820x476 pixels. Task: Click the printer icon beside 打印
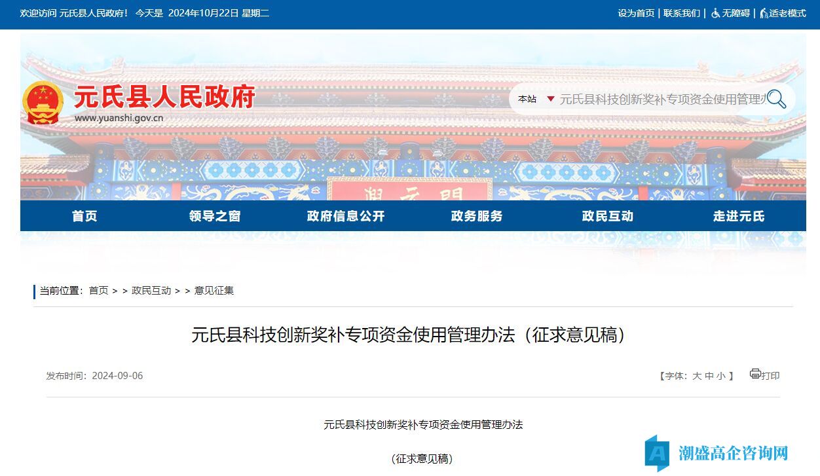click(755, 374)
